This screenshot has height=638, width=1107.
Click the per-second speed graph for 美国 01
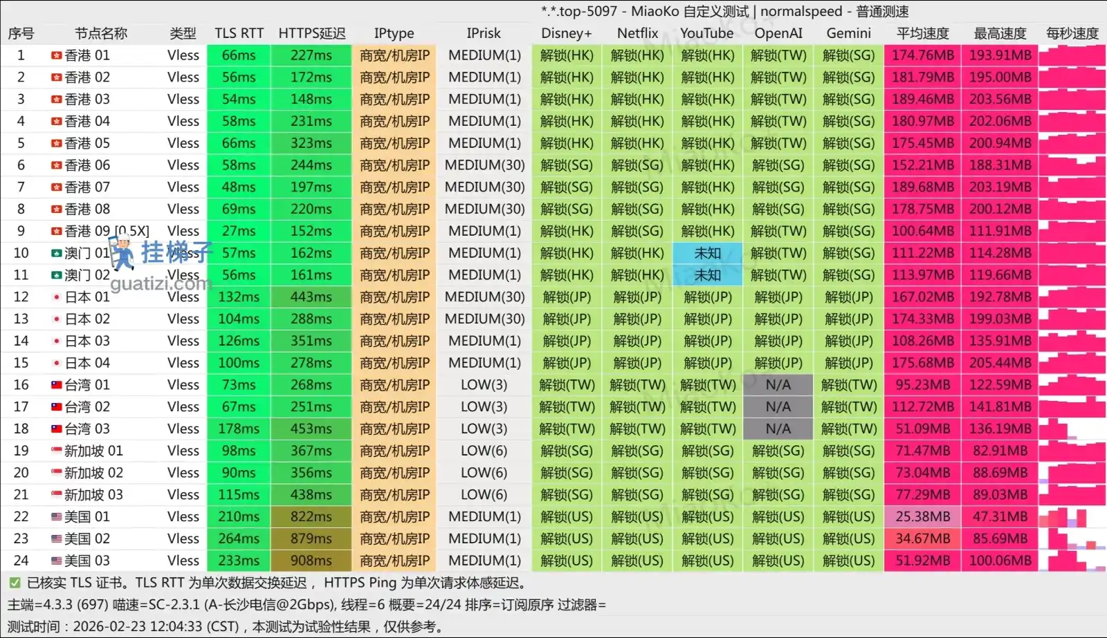coord(1072,517)
